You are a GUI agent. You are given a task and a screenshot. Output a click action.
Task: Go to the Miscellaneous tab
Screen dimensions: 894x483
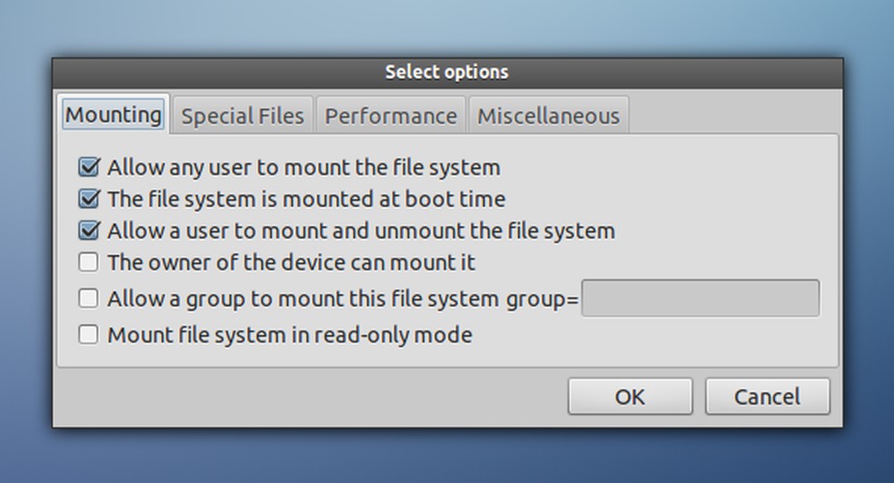[x=548, y=116]
